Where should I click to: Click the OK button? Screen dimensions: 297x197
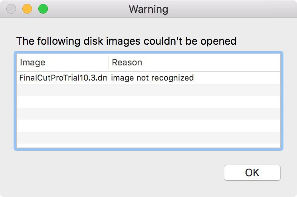pyautogui.click(x=252, y=173)
